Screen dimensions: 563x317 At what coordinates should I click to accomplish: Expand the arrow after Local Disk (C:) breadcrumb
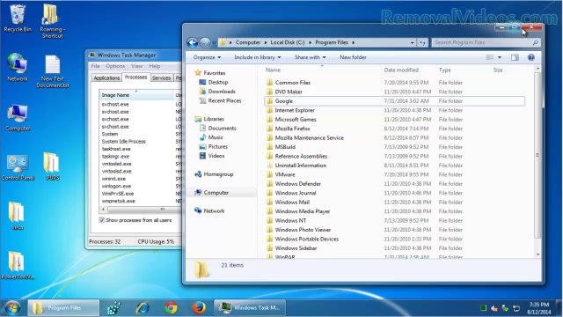coord(311,43)
